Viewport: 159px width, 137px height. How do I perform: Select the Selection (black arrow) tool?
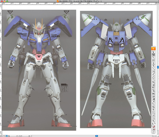coord(153,52)
